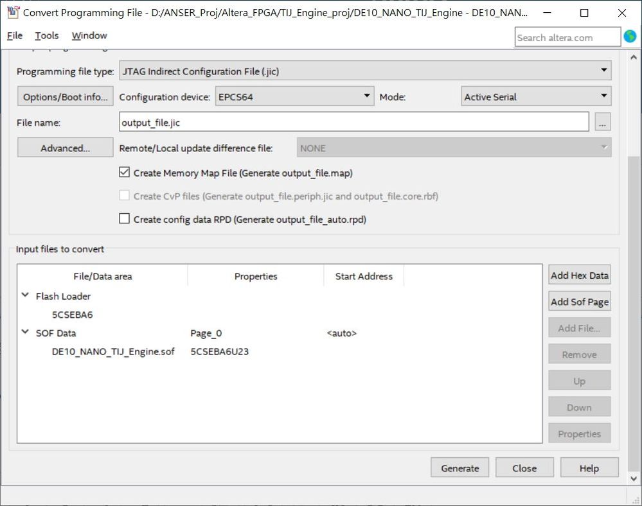Click the Close button at the bottom
Image resolution: width=642 pixels, height=506 pixels.
[524, 467]
